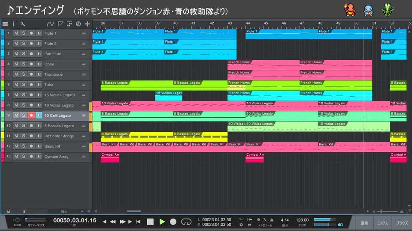Go to previous marker arrow
This screenshot has width=412, height=231.
(105, 222)
